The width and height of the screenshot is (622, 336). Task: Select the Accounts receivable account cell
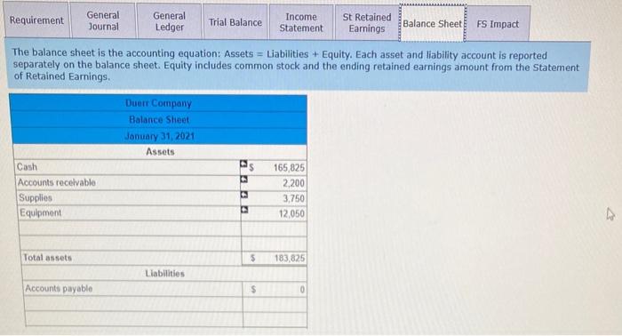coord(129,182)
